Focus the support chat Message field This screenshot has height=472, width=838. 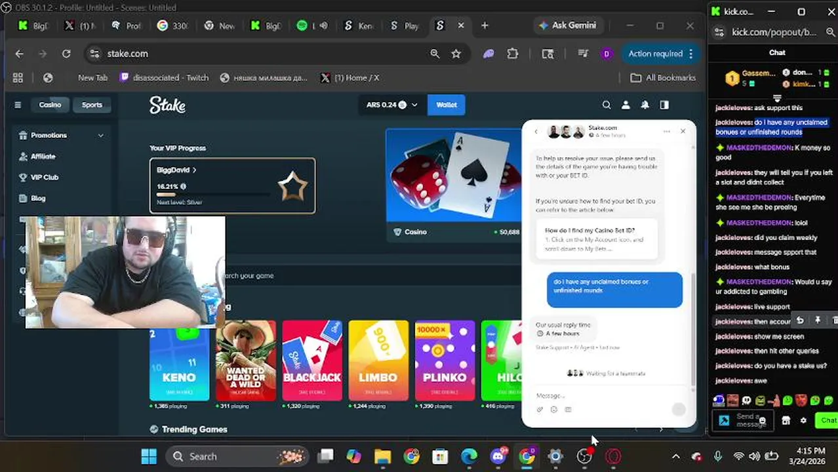[x=597, y=395]
